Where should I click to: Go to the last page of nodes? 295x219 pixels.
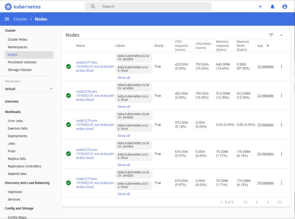coord(280,202)
